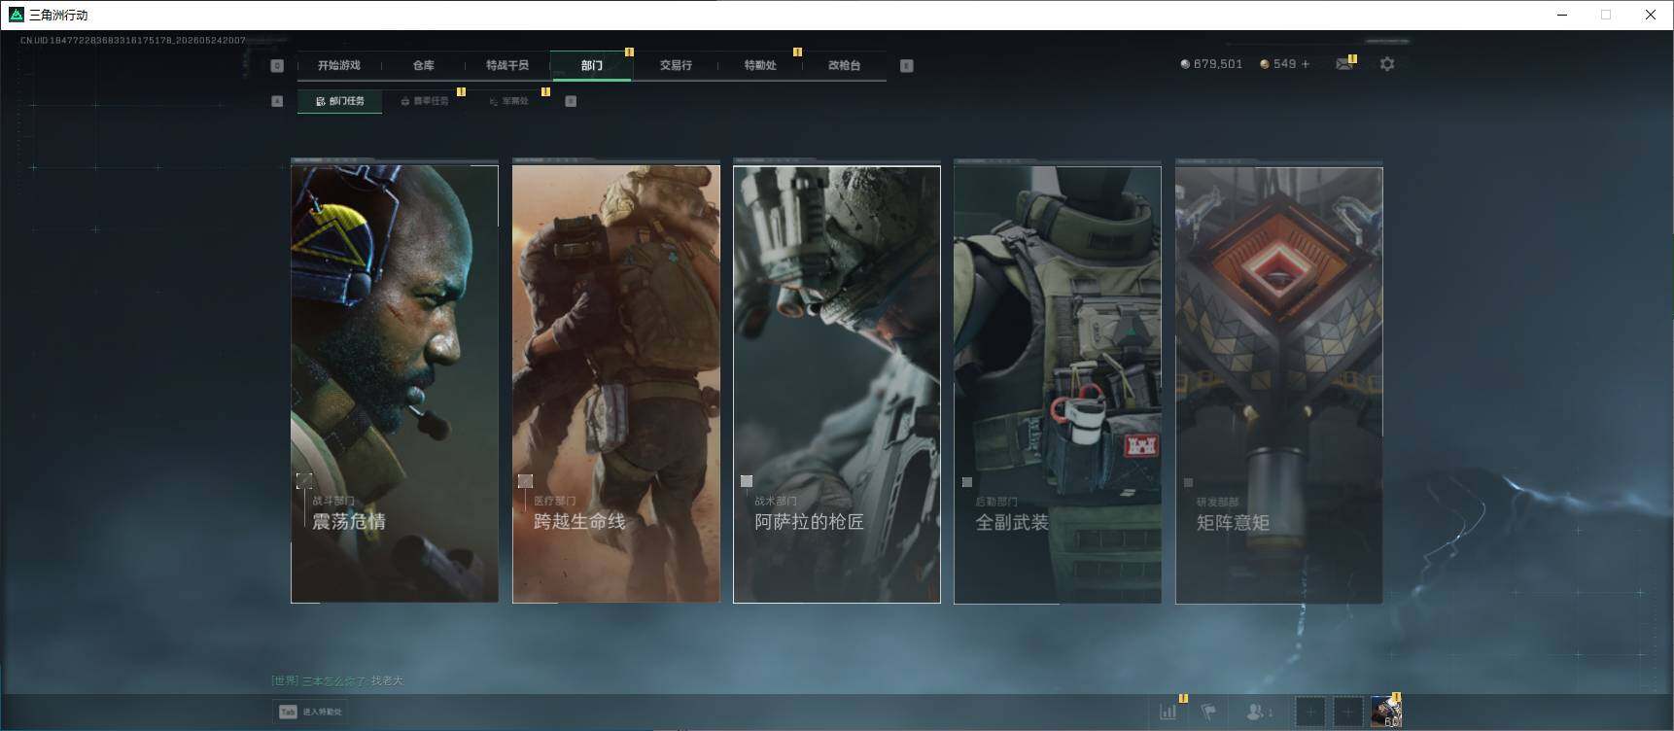Maximize the 三角洲行动 window

click(x=1606, y=15)
